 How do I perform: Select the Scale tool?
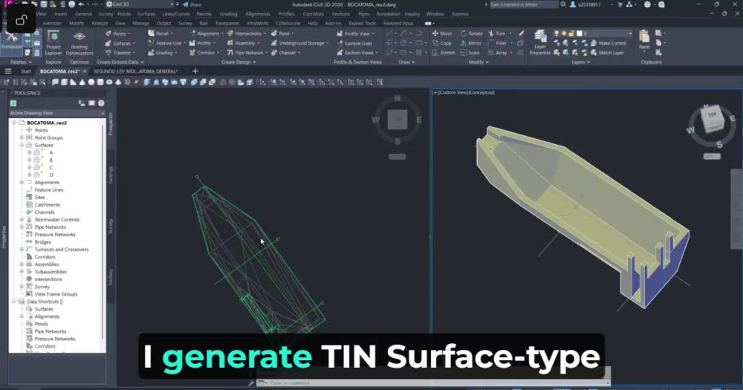coord(470,53)
